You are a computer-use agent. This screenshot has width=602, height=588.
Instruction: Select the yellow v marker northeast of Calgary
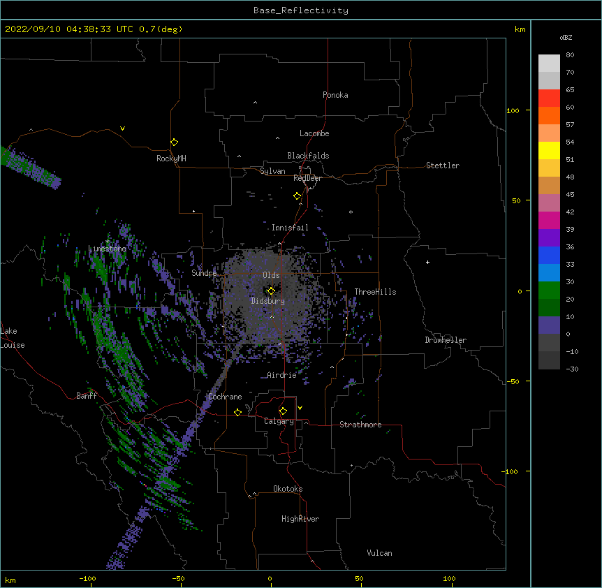coord(300,408)
